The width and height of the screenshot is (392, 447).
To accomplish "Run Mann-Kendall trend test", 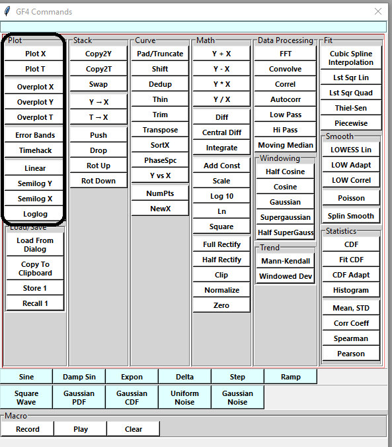I will pos(286,261).
